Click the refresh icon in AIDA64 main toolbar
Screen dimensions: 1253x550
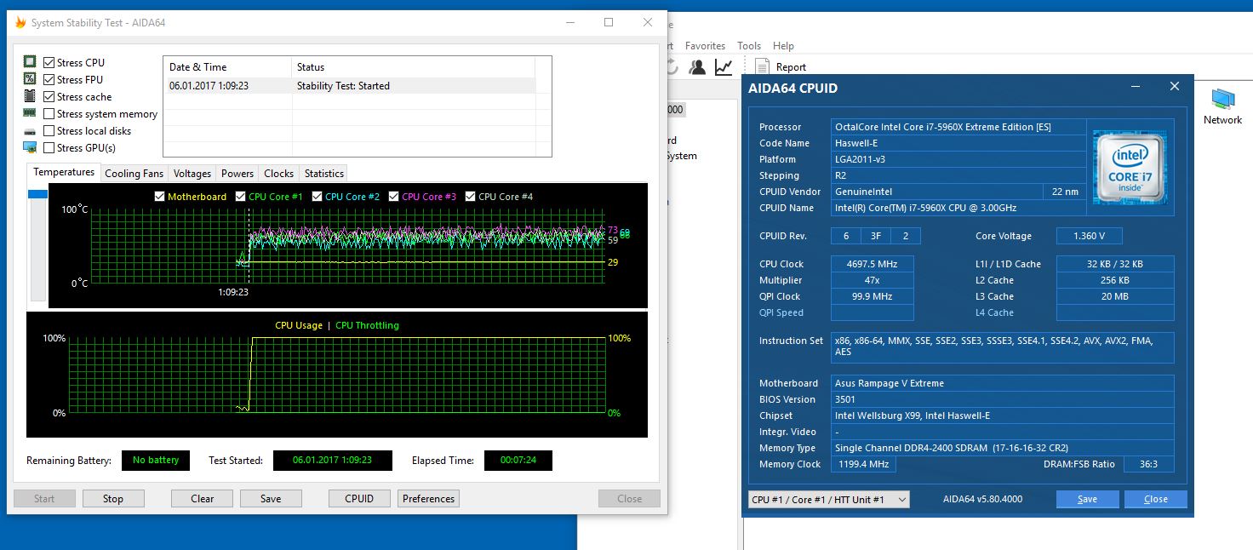click(x=672, y=66)
